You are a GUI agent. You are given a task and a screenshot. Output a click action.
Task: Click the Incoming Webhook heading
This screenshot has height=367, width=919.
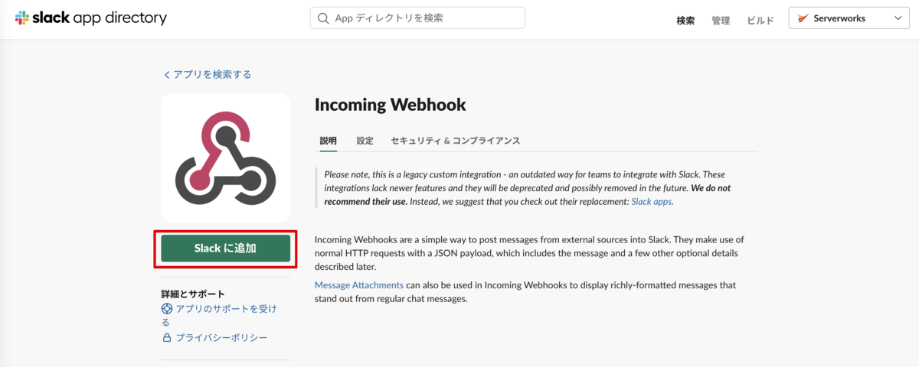pyautogui.click(x=390, y=105)
